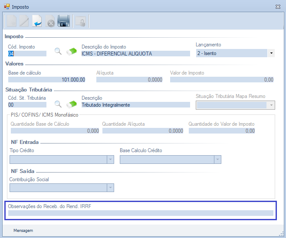
Task: Click the Imposto window title icon
Action: (x=7, y=7)
